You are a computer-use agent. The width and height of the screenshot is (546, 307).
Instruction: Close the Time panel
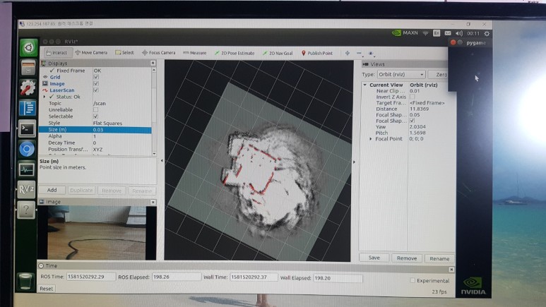pos(451,270)
